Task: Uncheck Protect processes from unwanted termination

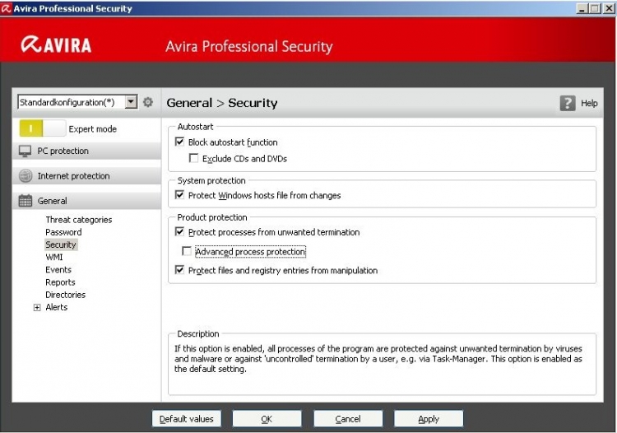Action: coord(180,231)
